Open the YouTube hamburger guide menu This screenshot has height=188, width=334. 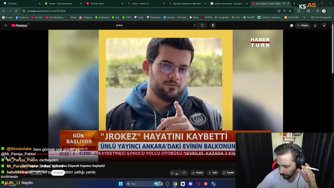pyautogui.click(x=5, y=25)
